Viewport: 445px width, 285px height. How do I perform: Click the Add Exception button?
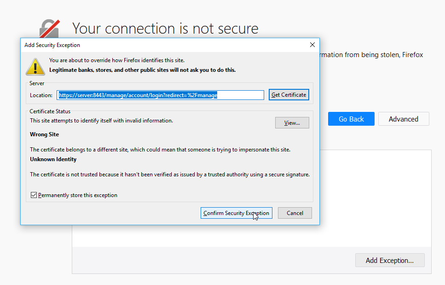pos(389,261)
